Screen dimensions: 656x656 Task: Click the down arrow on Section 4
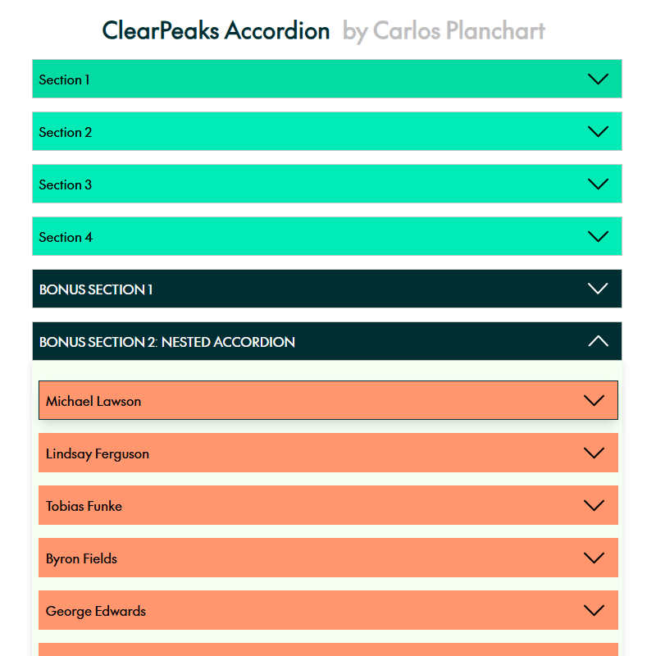[x=599, y=237]
